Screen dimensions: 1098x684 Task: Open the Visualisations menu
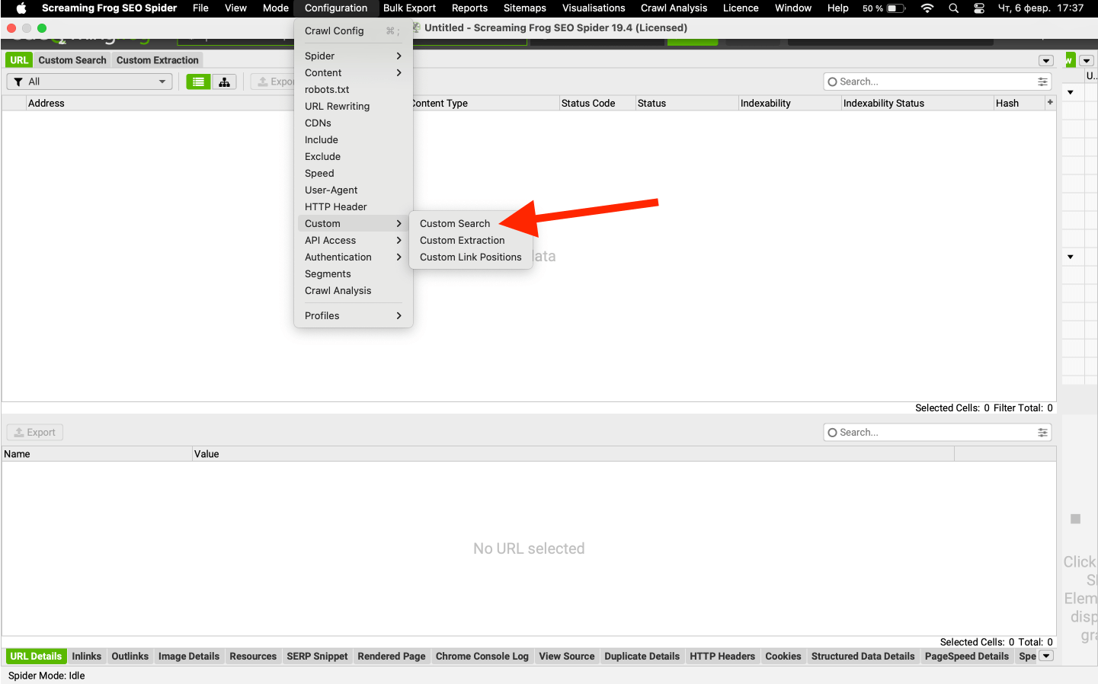pos(594,8)
